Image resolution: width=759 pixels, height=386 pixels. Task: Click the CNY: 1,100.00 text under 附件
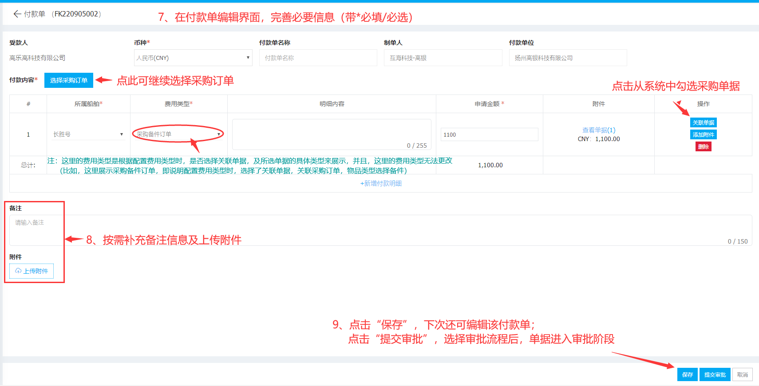599,139
